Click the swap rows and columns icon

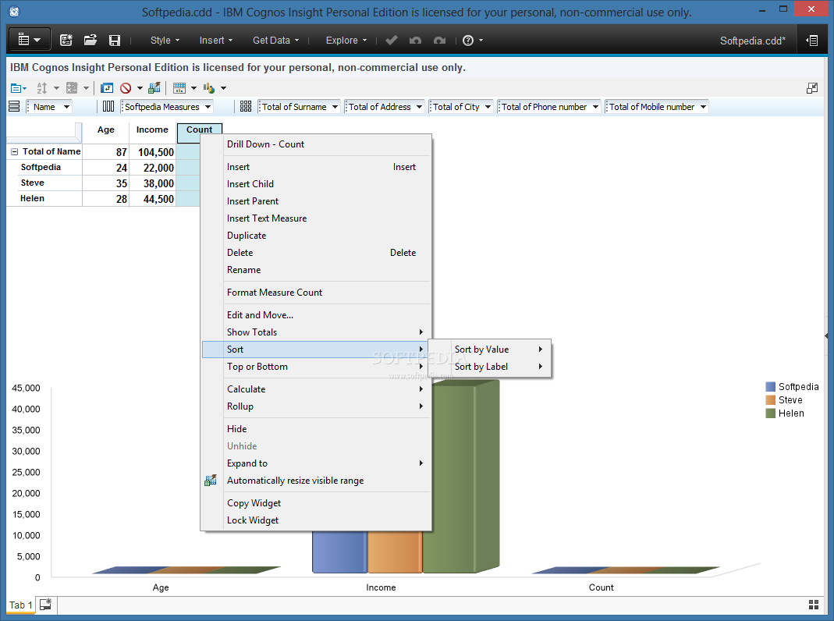click(x=107, y=88)
